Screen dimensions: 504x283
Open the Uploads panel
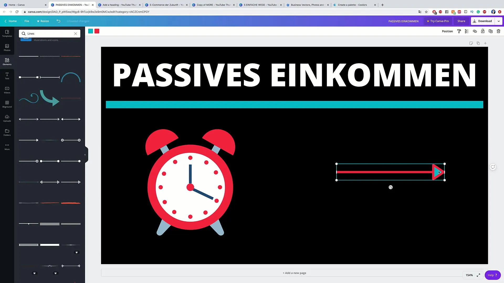click(7, 118)
